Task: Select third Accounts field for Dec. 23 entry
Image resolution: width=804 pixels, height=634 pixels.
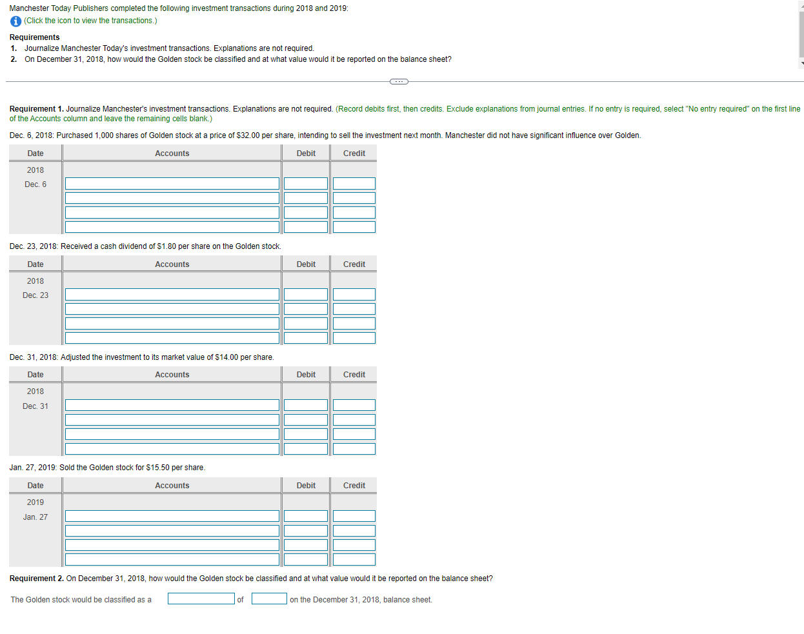Action: (x=172, y=324)
